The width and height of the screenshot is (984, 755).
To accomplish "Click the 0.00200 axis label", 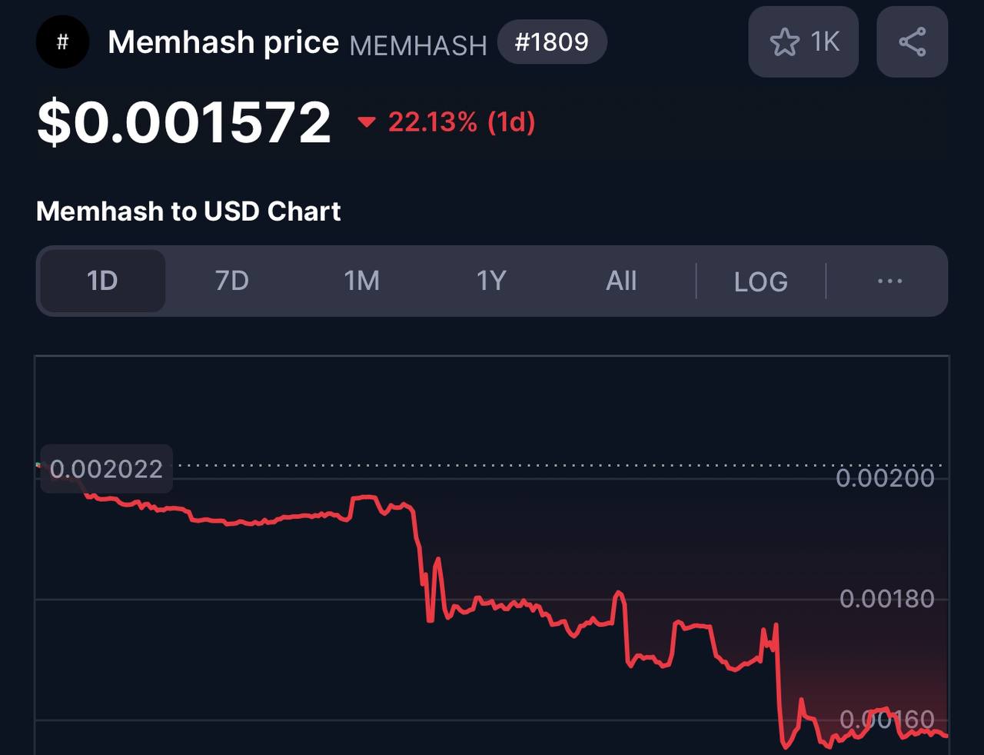I will click(885, 477).
